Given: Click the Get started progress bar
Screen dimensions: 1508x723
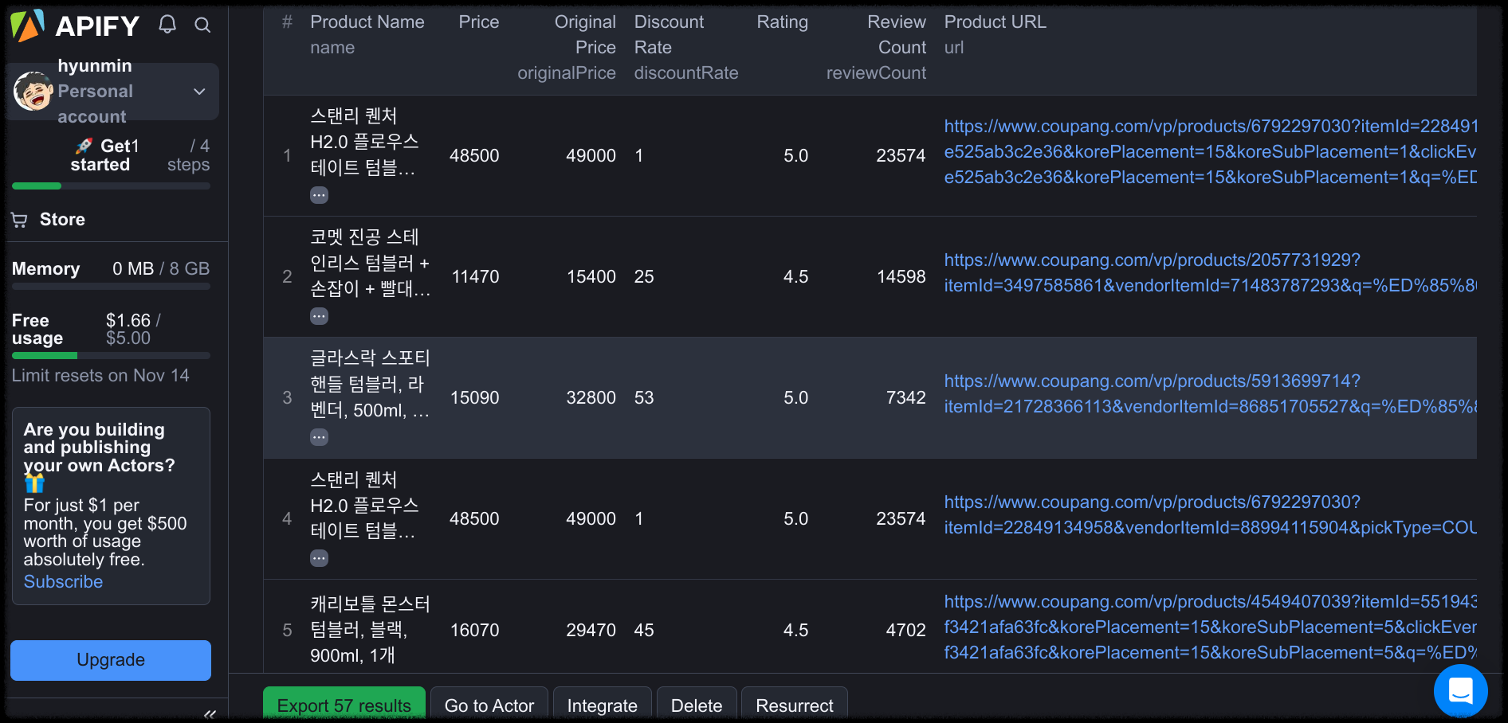Looking at the screenshot, I should 111,186.
